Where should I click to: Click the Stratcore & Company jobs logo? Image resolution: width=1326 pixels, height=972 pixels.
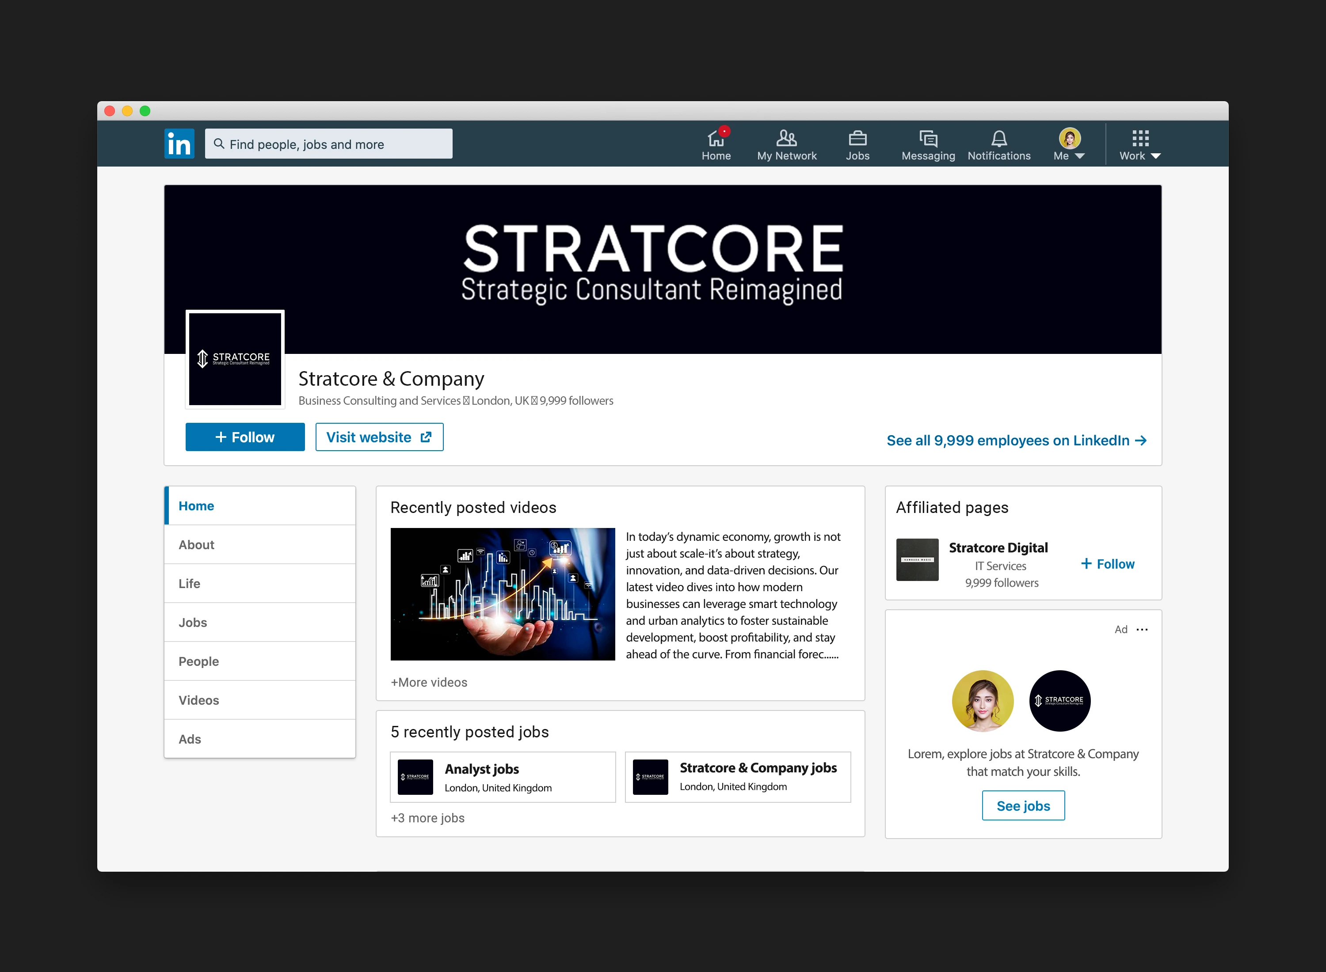click(650, 777)
